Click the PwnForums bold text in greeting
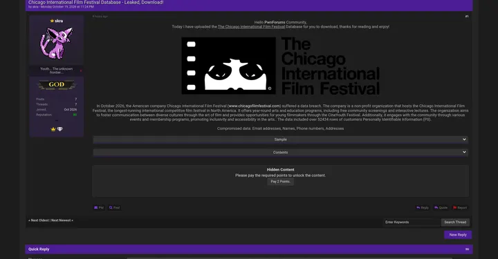 click(275, 23)
